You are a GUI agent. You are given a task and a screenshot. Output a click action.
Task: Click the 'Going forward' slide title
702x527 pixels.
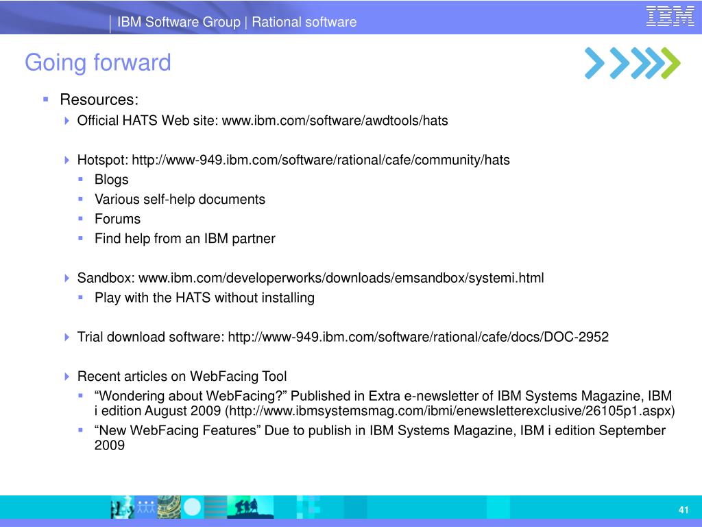(97, 62)
